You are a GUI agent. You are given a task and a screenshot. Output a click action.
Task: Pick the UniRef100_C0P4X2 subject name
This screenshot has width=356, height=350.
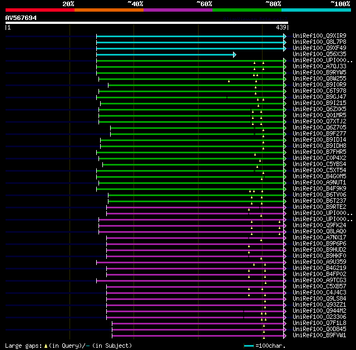point(319,158)
